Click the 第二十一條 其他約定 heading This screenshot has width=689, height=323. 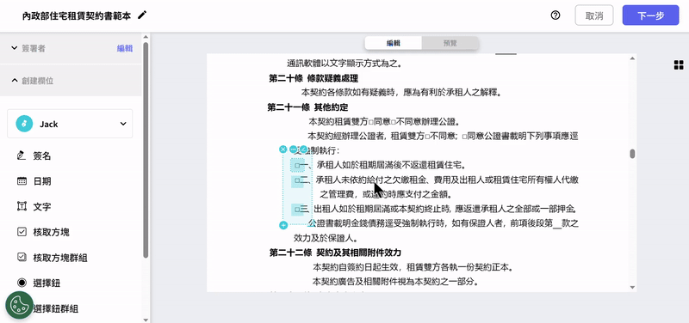pos(307,107)
